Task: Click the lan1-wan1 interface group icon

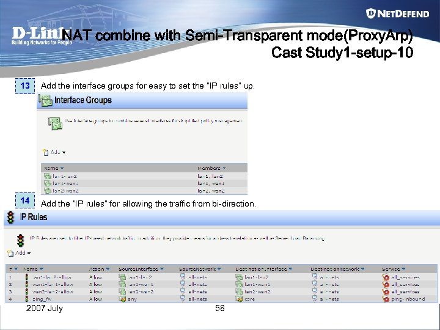Action: 48,183
